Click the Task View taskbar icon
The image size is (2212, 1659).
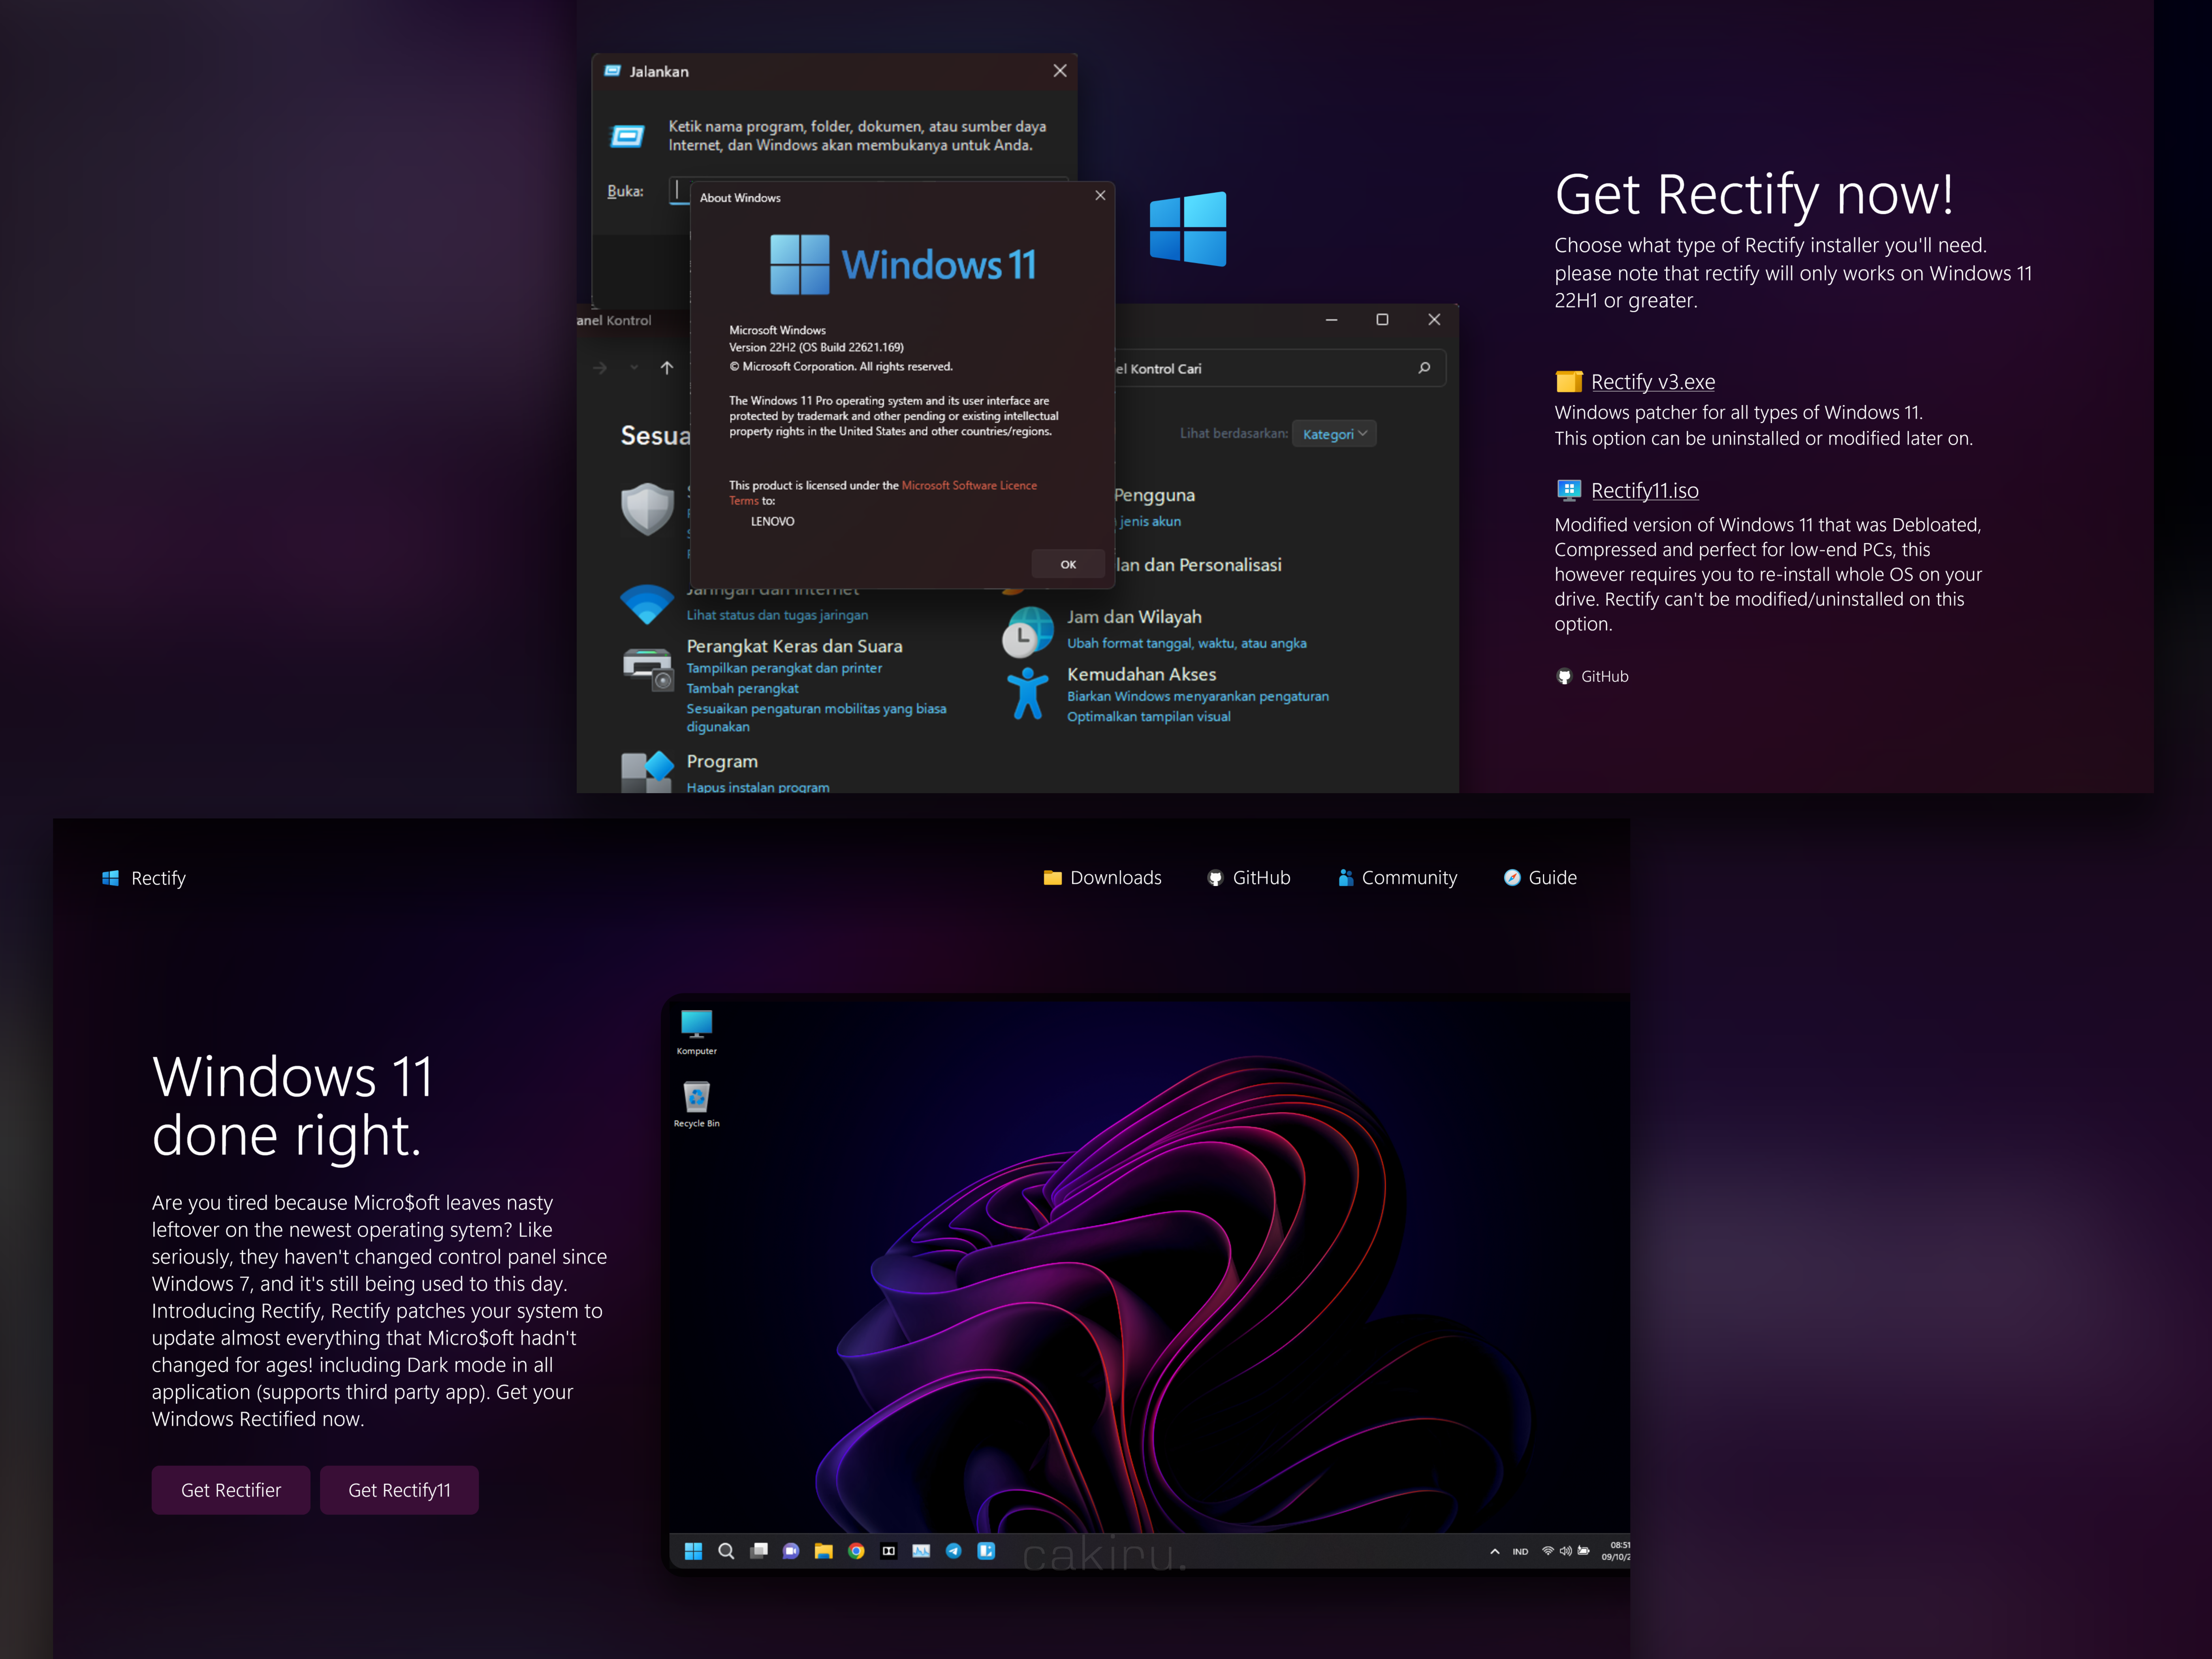(x=759, y=1551)
